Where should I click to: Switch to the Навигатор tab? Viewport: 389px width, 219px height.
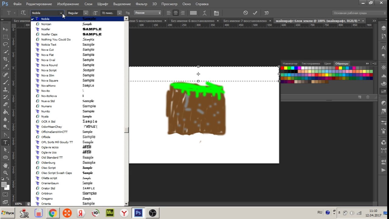point(290,64)
